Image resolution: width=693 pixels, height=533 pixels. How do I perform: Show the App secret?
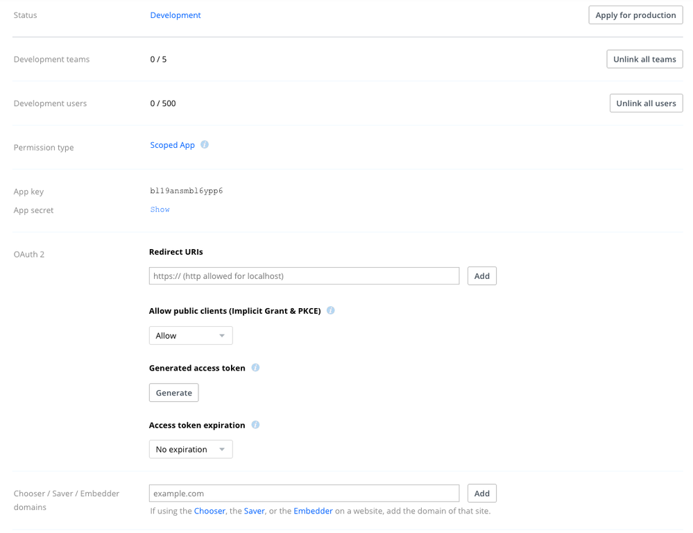pos(160,210)
